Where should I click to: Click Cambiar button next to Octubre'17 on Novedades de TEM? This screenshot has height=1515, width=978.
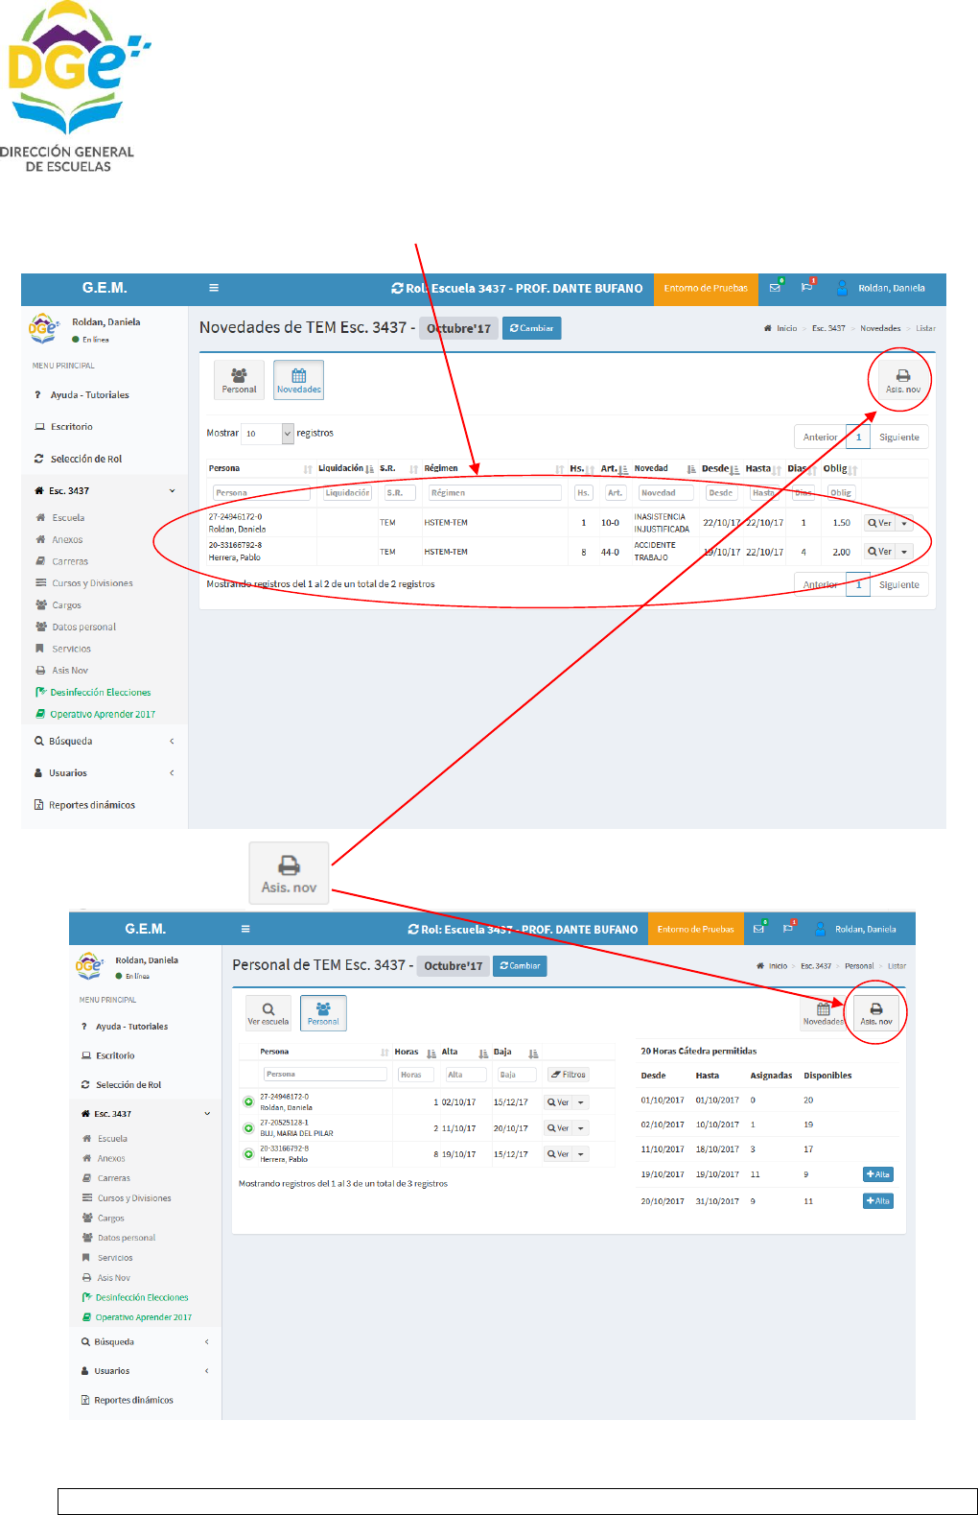point(532,328)
